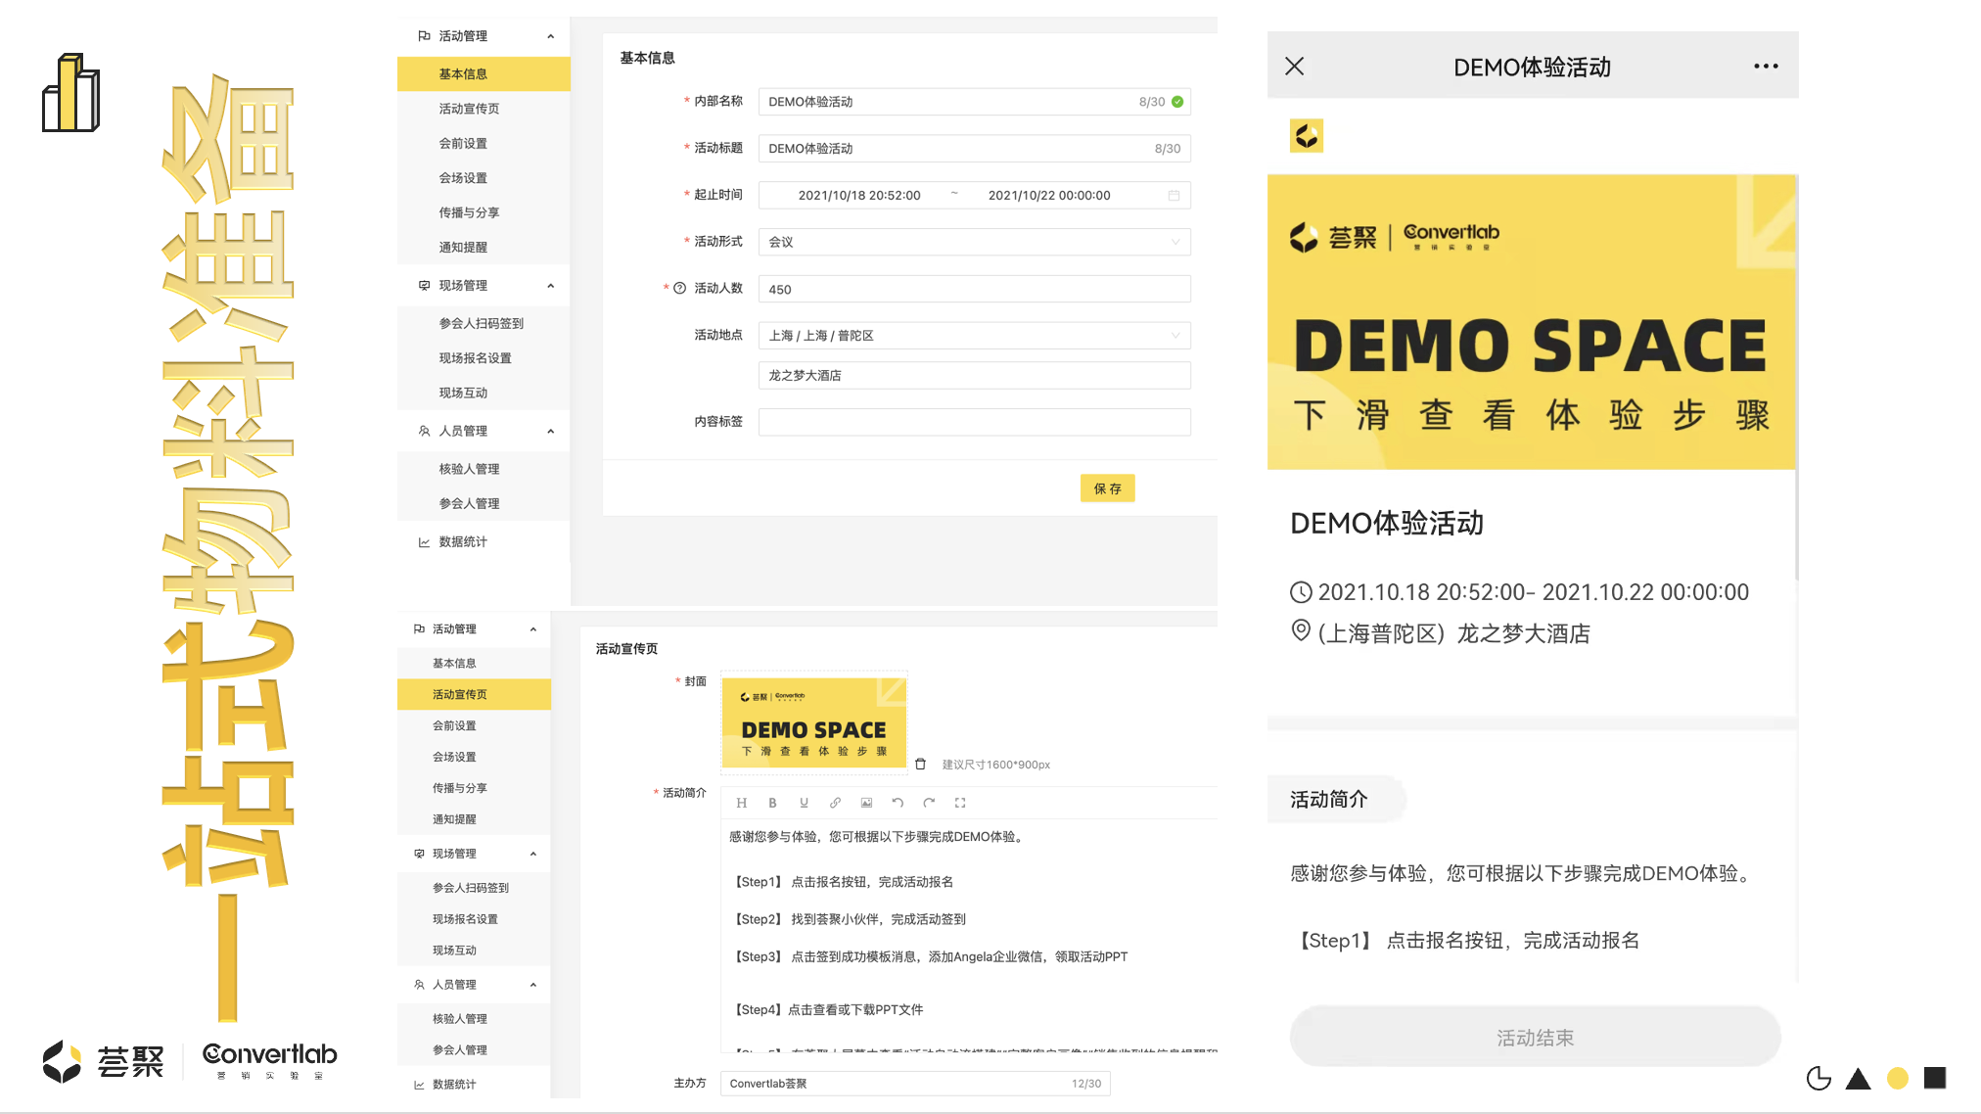Click green check icon in 内部名称 field

coord(1177,102)
